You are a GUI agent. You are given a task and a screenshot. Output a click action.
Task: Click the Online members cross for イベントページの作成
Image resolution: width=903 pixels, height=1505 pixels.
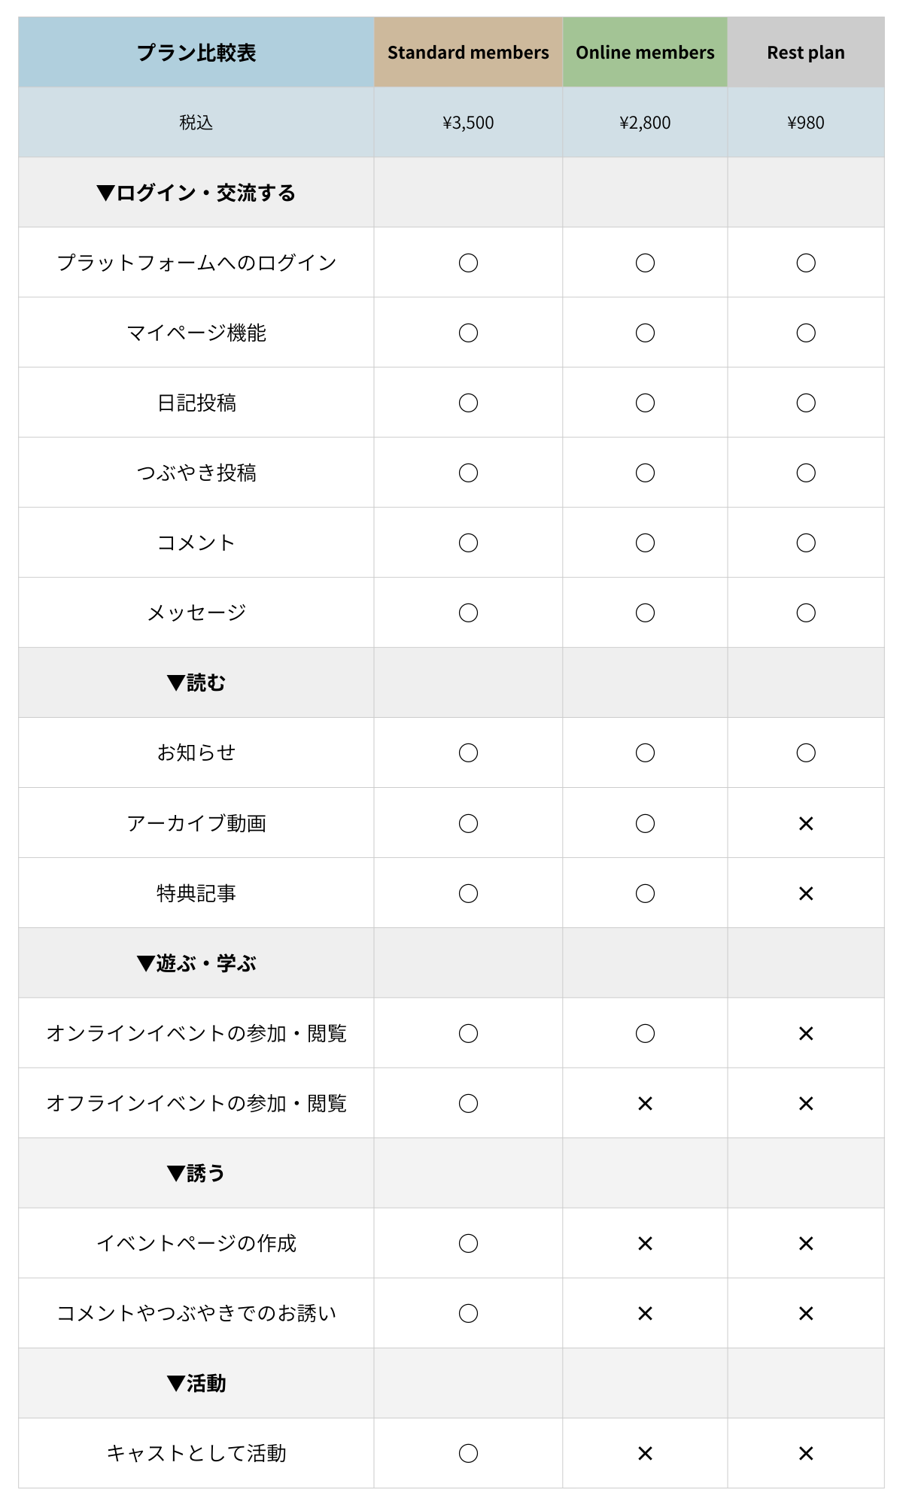click(x=645, y=1244)
